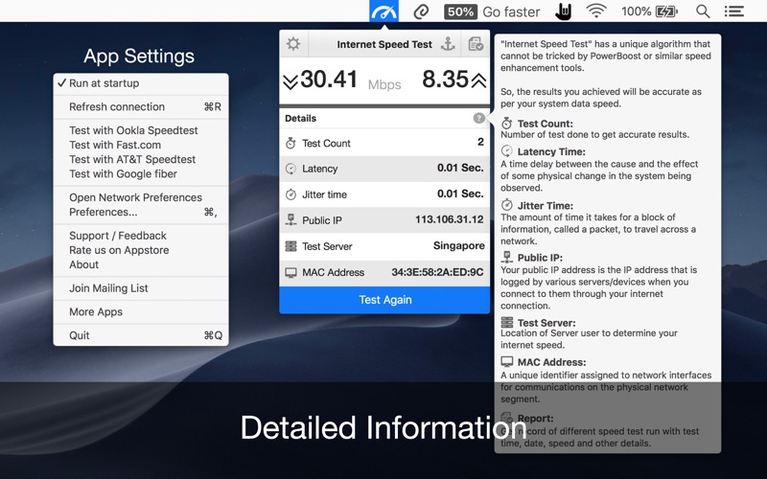Image resolution: width=767 pixels, height=479 pixels.
Task: Click the 8.35 upload speed value
Action: click(x=445, y=80)
